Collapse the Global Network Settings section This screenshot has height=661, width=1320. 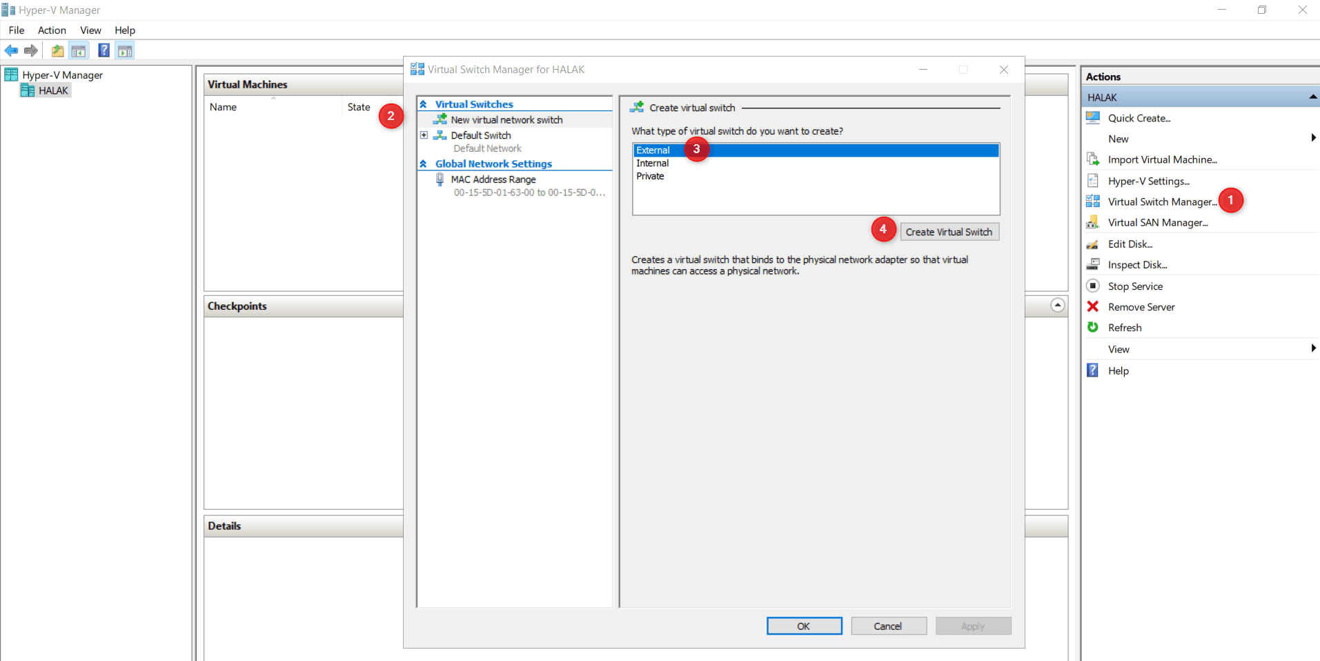tap(423, 164)
